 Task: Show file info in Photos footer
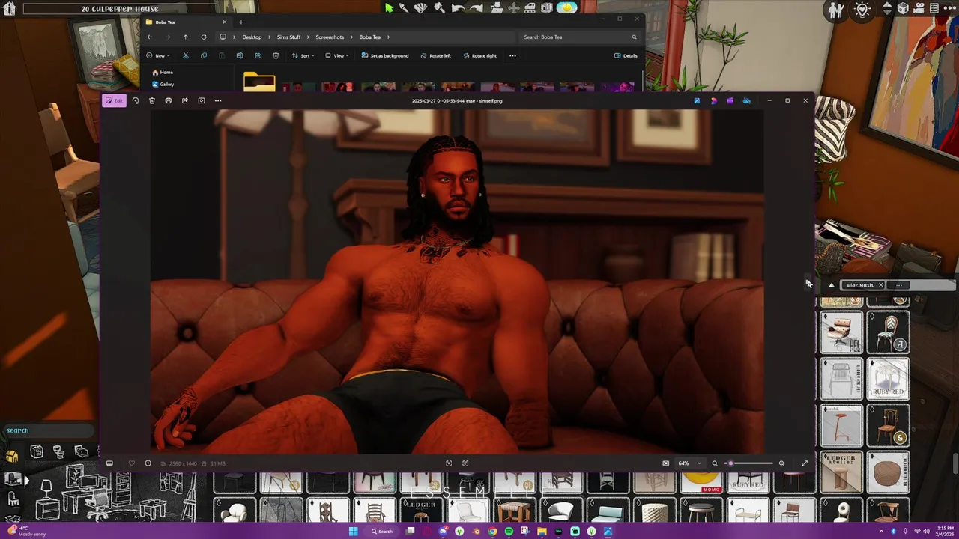pyautogui.click(x=148, y=463)
